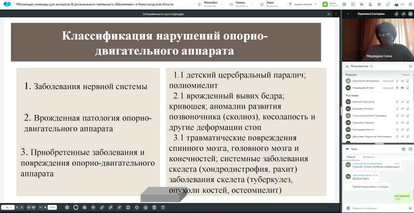The width and height of the screenshot is (414, 213).
Task: Select the pencil tool
Action: (102, 207)
